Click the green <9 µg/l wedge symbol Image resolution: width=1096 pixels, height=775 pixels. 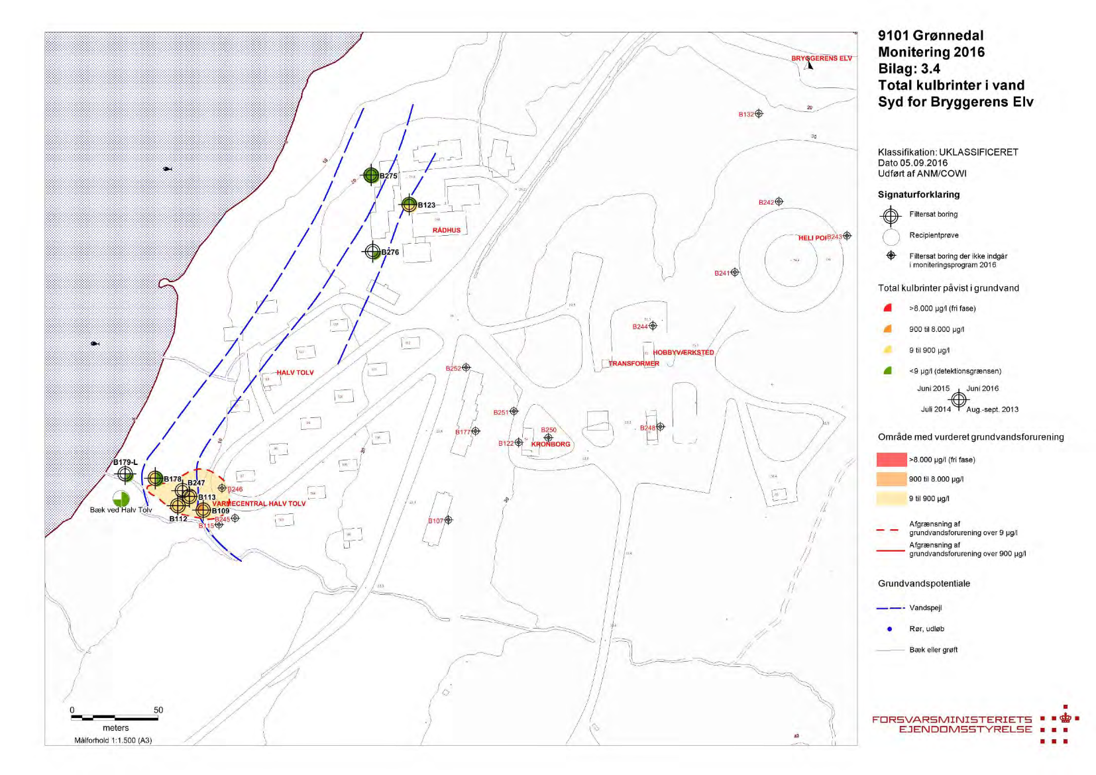pos(888,370)
